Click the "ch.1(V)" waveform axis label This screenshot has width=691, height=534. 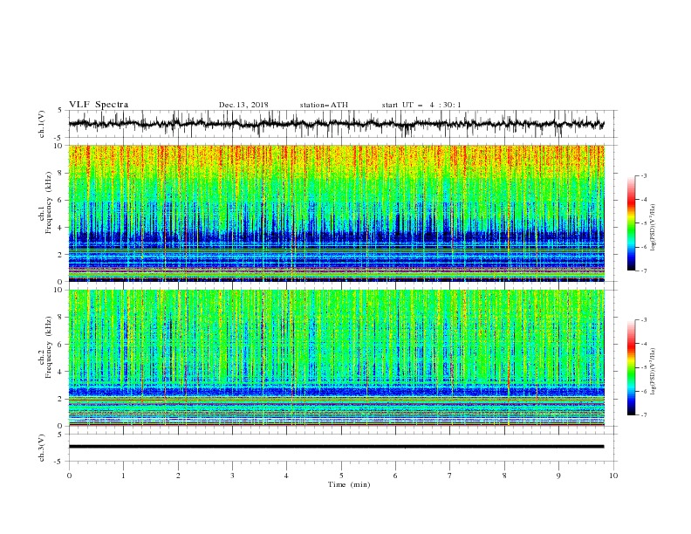point(42,124)
